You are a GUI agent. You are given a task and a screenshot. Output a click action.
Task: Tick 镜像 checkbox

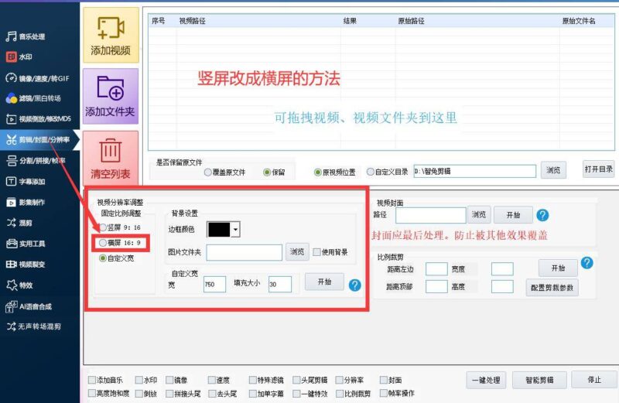point(176,380)
